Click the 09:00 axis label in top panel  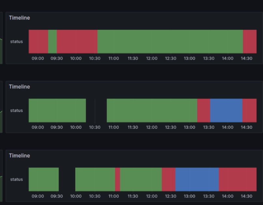pyautogui.click(x=38, y=58)
